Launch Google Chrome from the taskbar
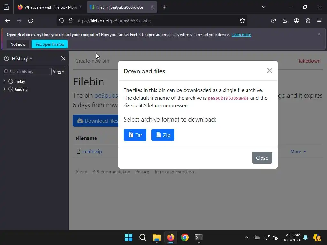 click(x=185, y=237)
